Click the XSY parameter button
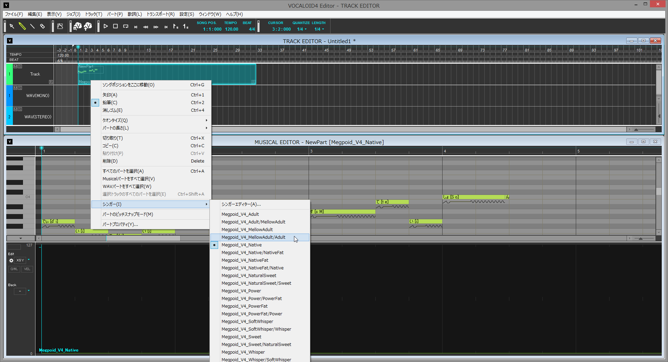668x362 pixels. 21,260
